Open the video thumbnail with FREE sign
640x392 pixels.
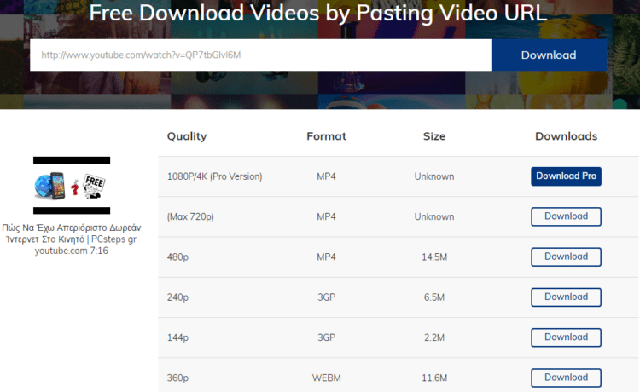[x=72, y=186]
